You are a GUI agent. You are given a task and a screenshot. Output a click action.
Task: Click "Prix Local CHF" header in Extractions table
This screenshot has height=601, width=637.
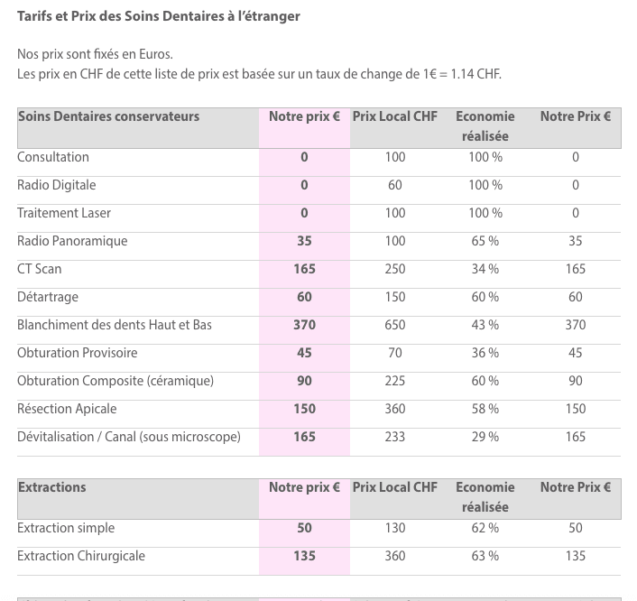[395, 487]
